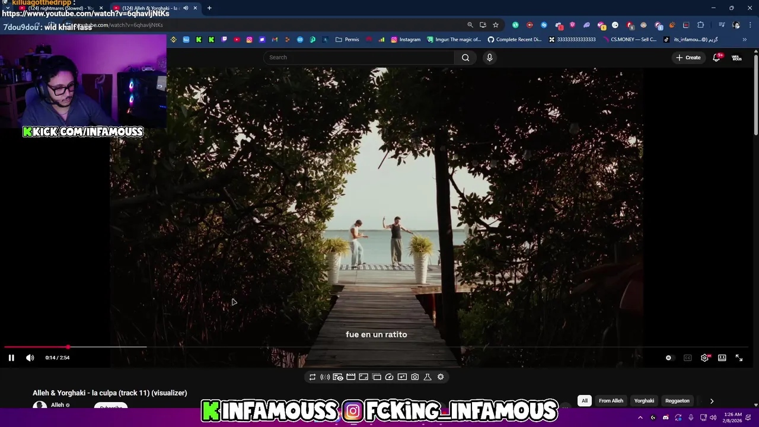Click the YouTube bookmark icon in bookmarks bar
The image size is (759, 427).
237,40
